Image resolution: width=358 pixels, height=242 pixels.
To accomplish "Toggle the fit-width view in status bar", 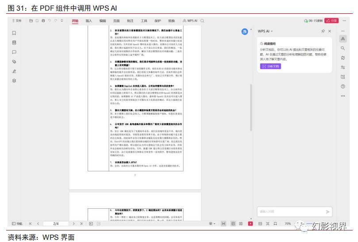I will (x=223, y=223).
